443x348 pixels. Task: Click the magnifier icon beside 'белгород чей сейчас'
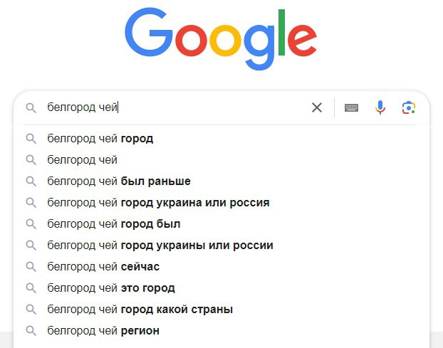(x=31, y=267)
